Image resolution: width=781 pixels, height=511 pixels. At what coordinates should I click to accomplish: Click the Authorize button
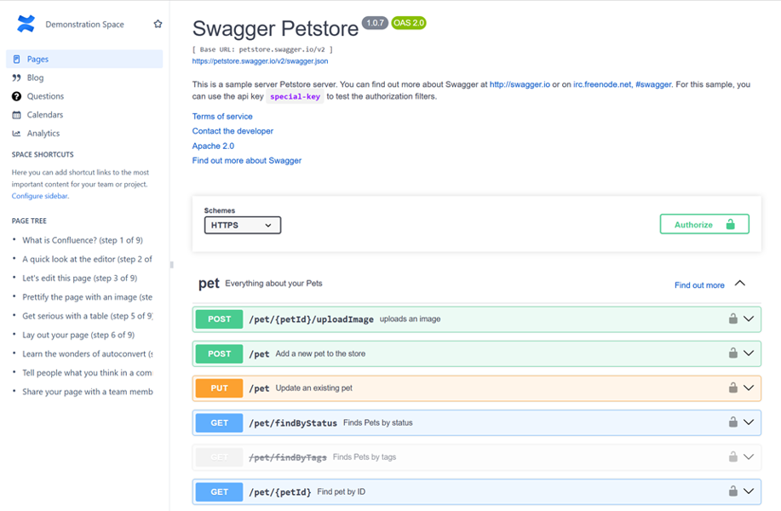[704, 225]
